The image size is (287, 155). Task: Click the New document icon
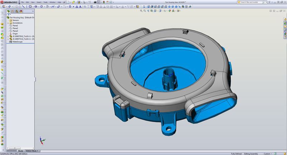[x=69, y=2]
